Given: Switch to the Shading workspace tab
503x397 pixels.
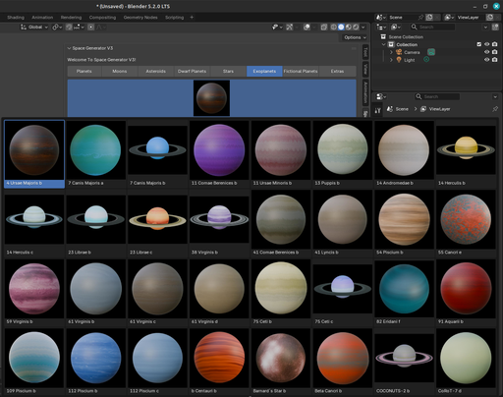Looking at the screenshot, I should [16, 18].
